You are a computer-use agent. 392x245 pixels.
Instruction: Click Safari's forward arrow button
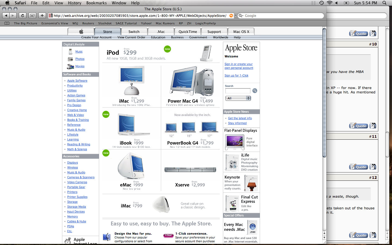13,16
